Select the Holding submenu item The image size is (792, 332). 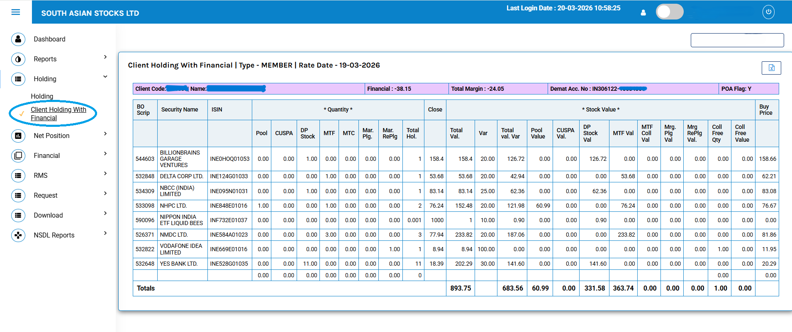coord(42,96)
